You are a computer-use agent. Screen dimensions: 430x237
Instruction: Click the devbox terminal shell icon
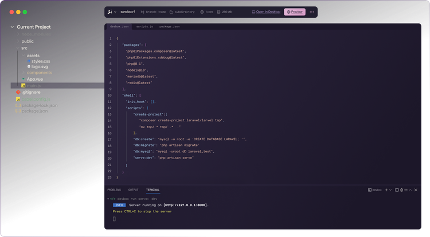(x=370, y=190)
